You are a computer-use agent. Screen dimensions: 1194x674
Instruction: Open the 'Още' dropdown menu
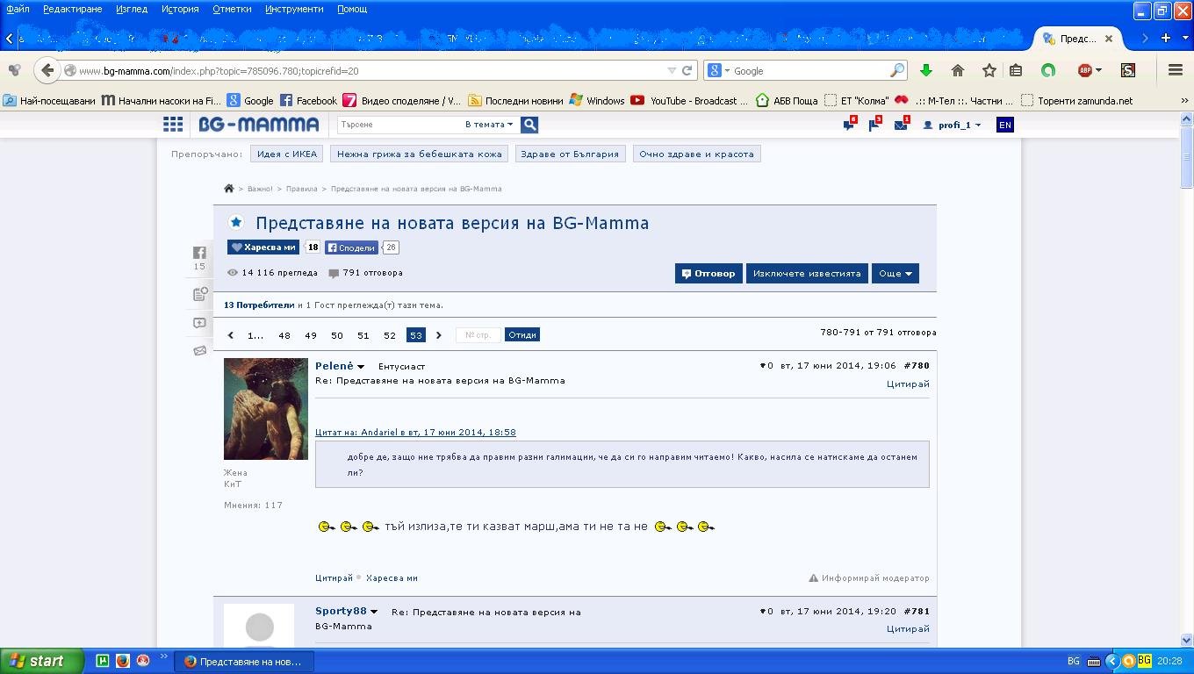pyautogui.click(x=895, y=273)
